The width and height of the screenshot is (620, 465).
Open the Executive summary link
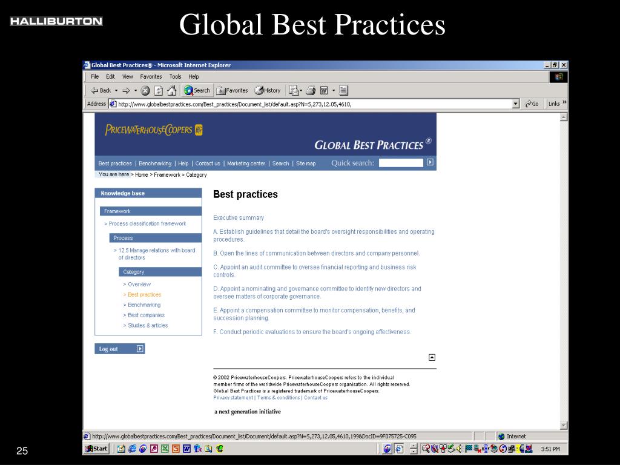[239, 218]
